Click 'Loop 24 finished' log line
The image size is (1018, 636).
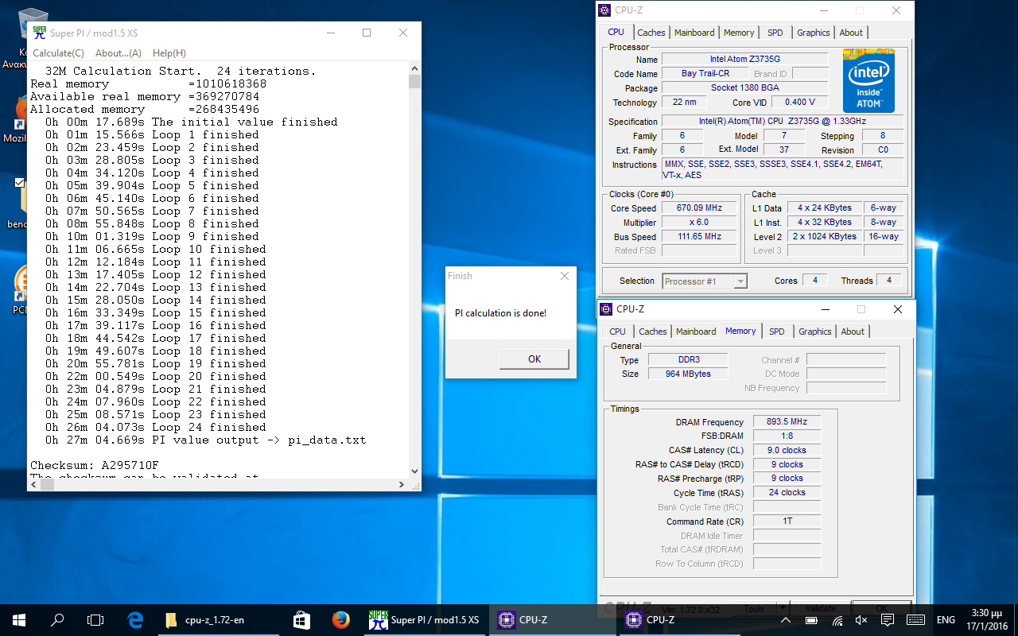[156, 427]
